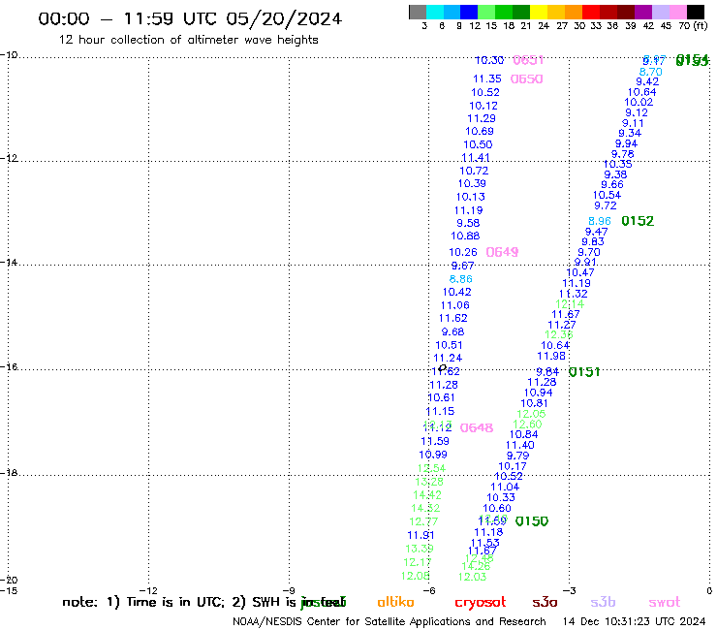Select the wave height value 10.33
Viewport: 717px width, 630px height.
[x=501, y=498]
